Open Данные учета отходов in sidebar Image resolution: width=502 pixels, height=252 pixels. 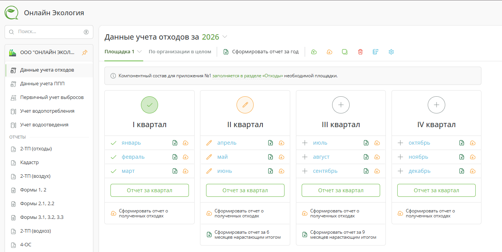coord(49,70)
